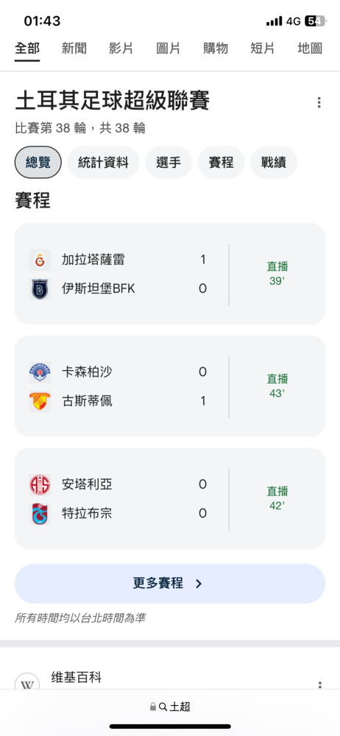Tap the Wikipedia site icon

27,682
